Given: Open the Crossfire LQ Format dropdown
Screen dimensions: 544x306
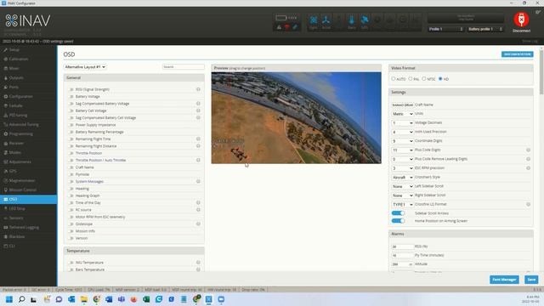Looking at the screenshot, I should [402, 204].
